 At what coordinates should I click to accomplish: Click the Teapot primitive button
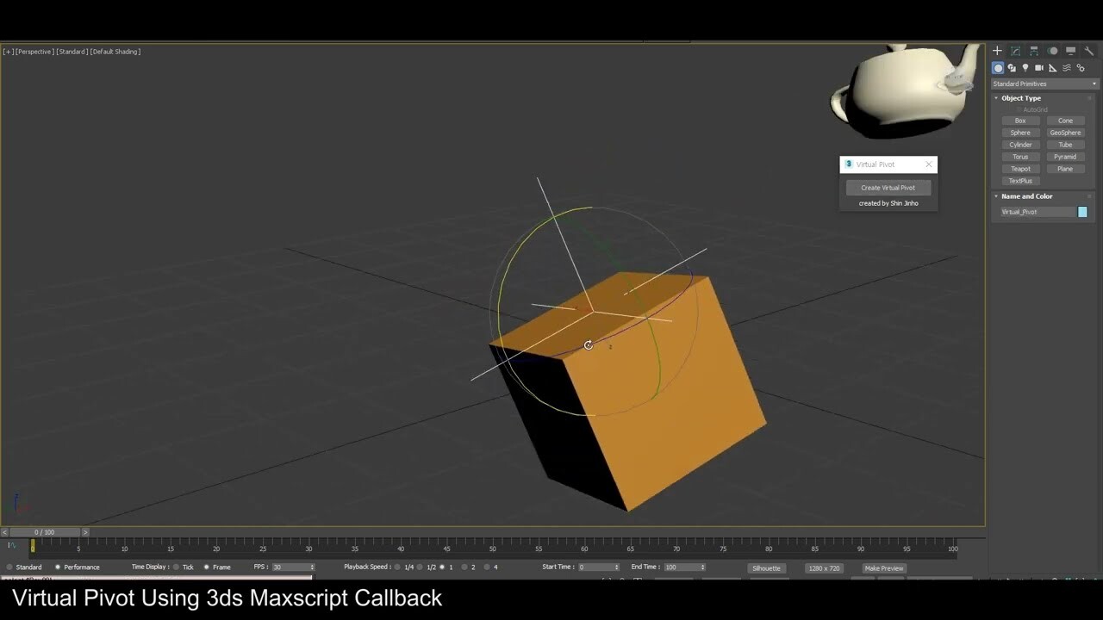pos(1020,169)
